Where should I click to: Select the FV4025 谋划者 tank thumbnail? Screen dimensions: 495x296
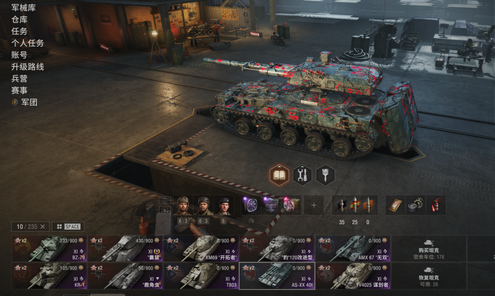tap(353, 276)
